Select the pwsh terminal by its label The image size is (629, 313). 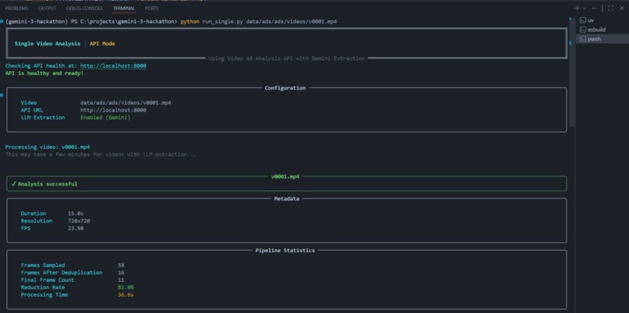pos(594,39)
